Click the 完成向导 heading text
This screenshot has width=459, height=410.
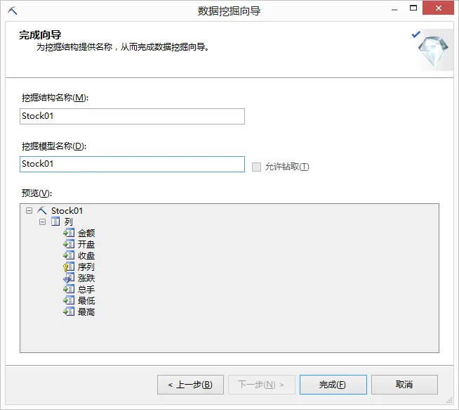pyautogui.click(x=40, y=35)
